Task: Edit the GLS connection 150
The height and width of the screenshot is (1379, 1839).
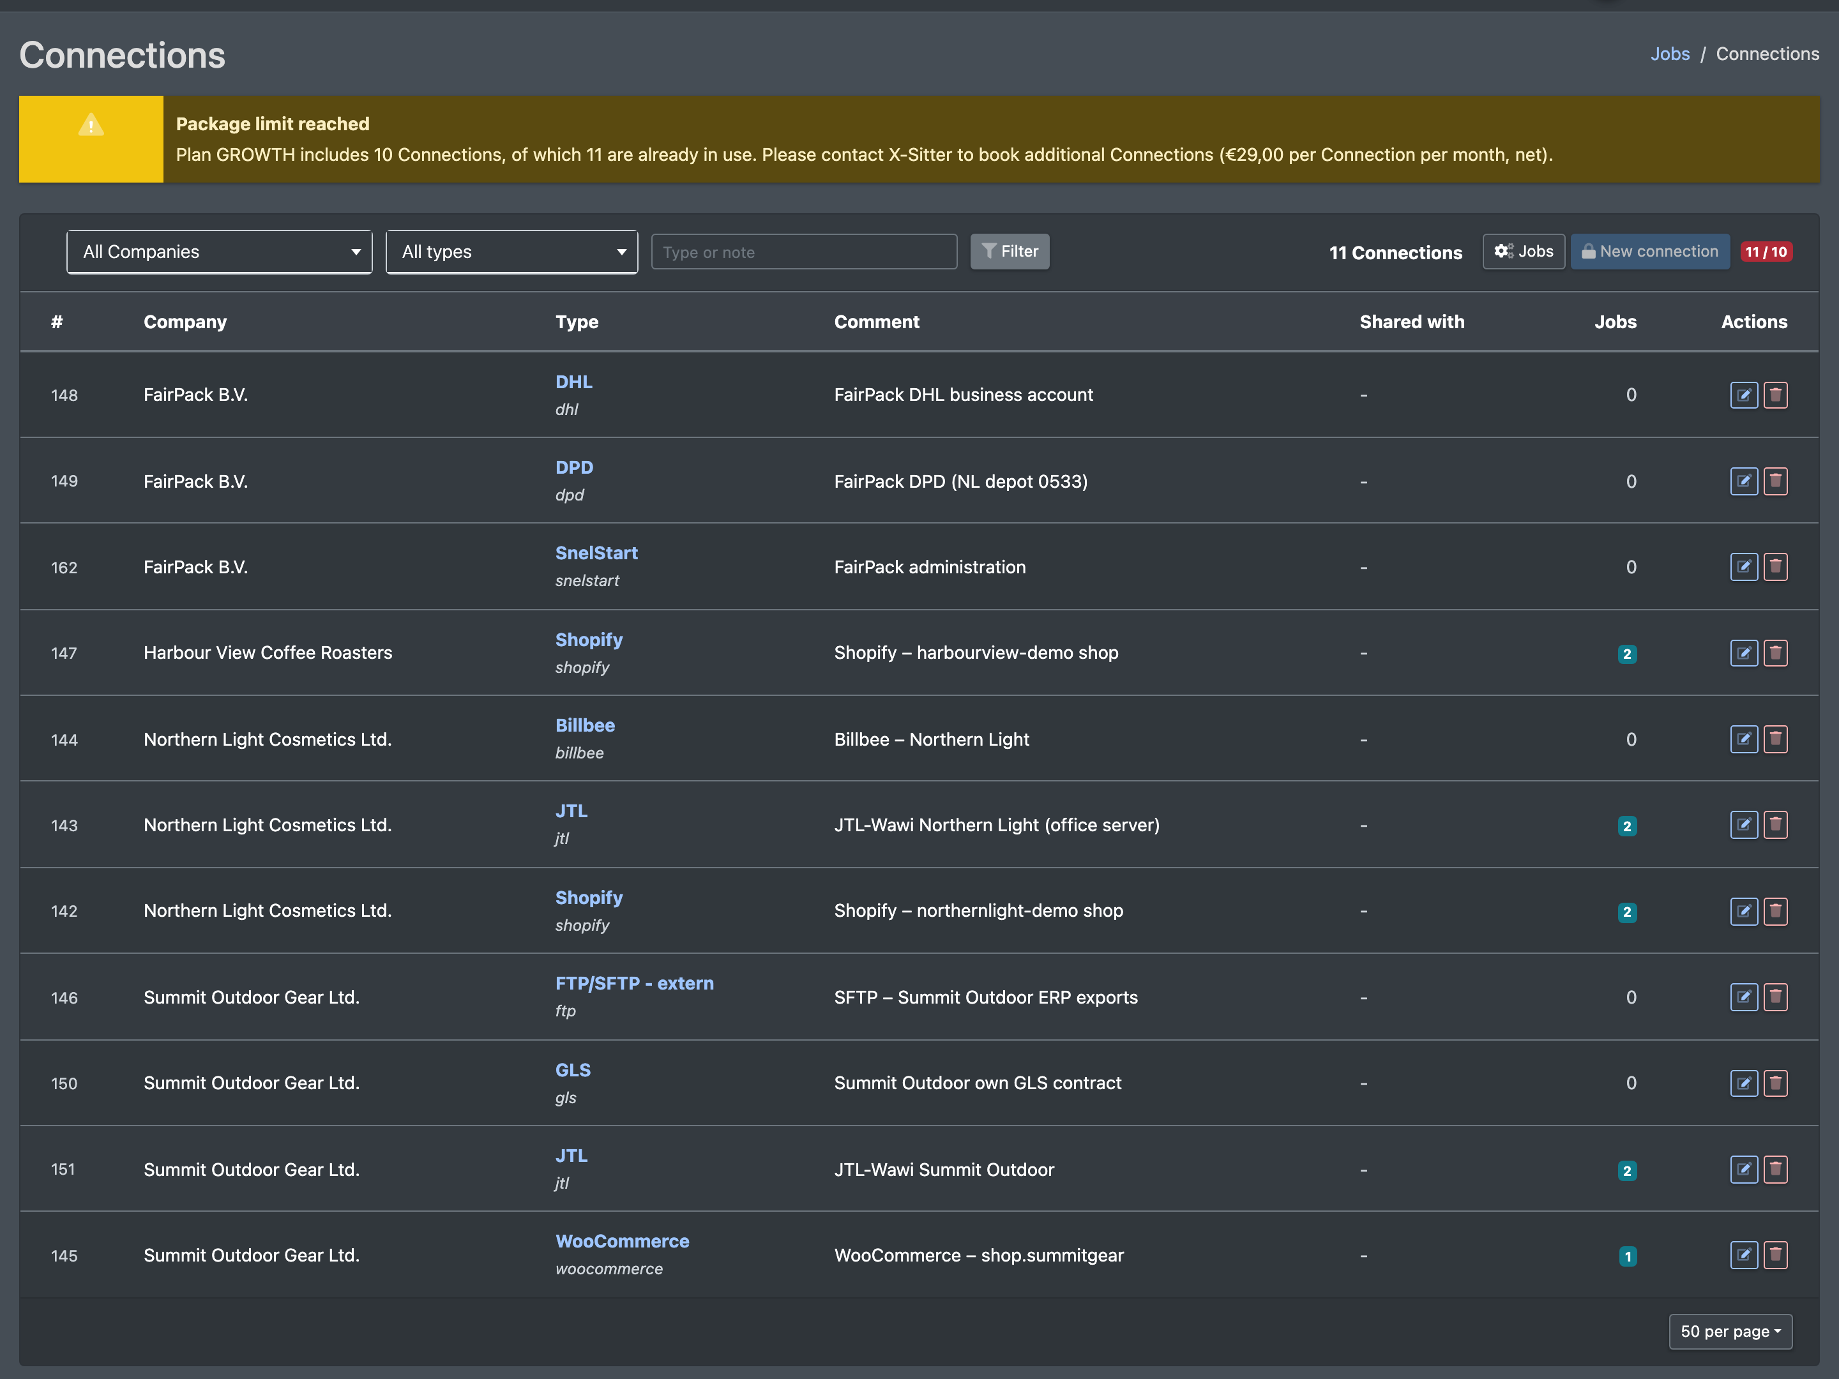Action: [1743, 1083]
